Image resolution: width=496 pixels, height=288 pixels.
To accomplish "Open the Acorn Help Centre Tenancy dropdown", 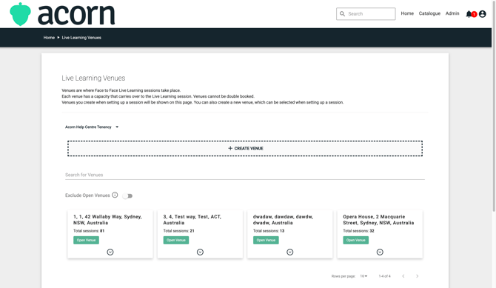I will tap(92, 127).
